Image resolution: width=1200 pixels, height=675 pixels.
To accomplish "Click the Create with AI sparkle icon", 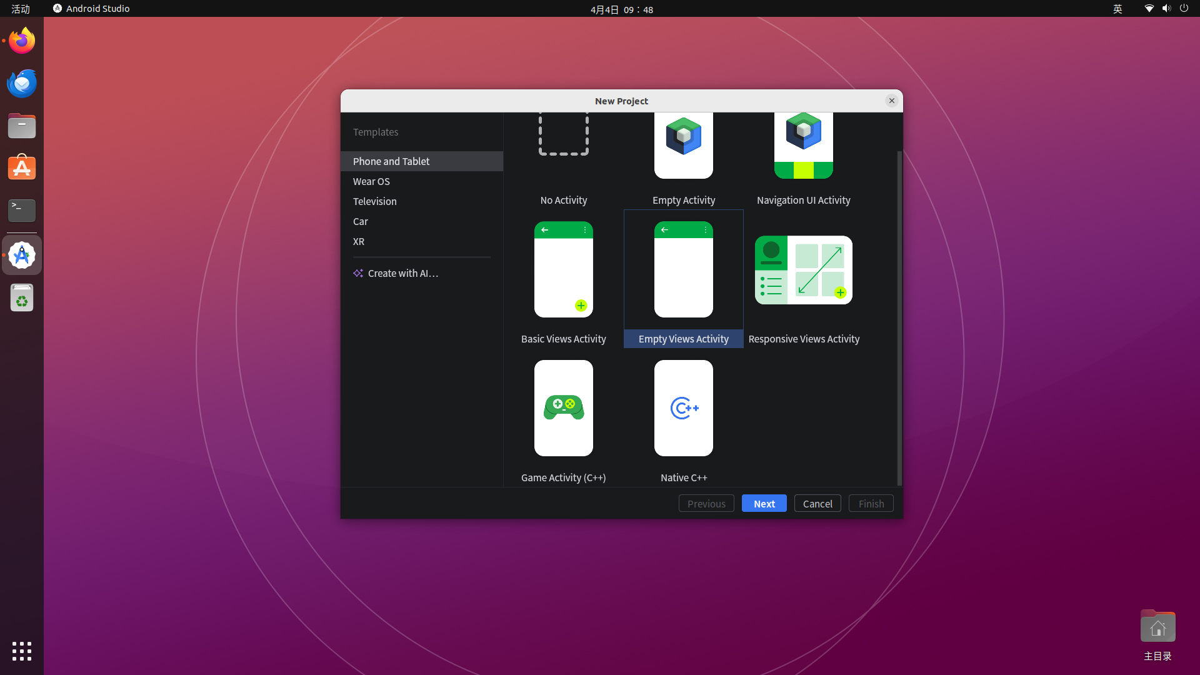I will click(x=358, y=273).
